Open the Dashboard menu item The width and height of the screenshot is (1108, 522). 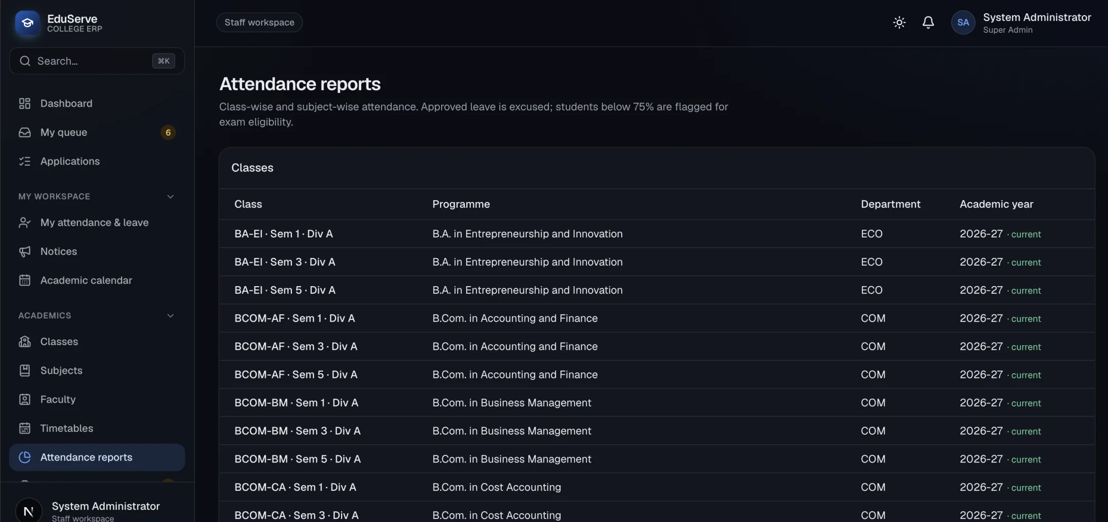[97, 104]
